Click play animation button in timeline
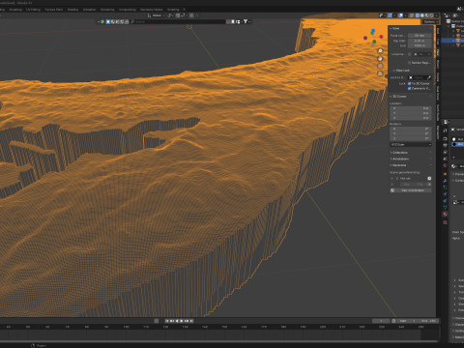This screenshot has width=464, height=348. (182, 321)
